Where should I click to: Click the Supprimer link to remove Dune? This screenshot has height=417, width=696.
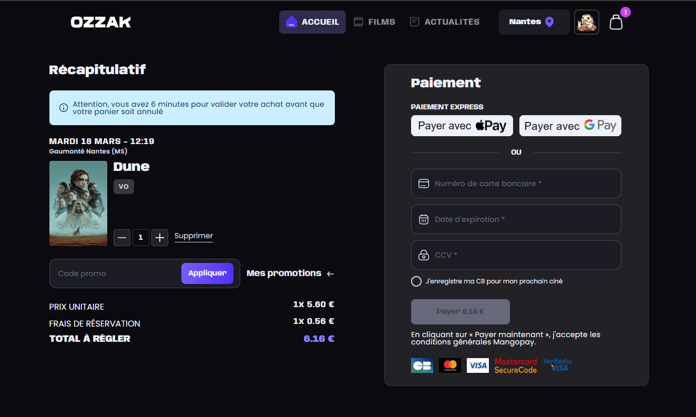click(193, 236)
